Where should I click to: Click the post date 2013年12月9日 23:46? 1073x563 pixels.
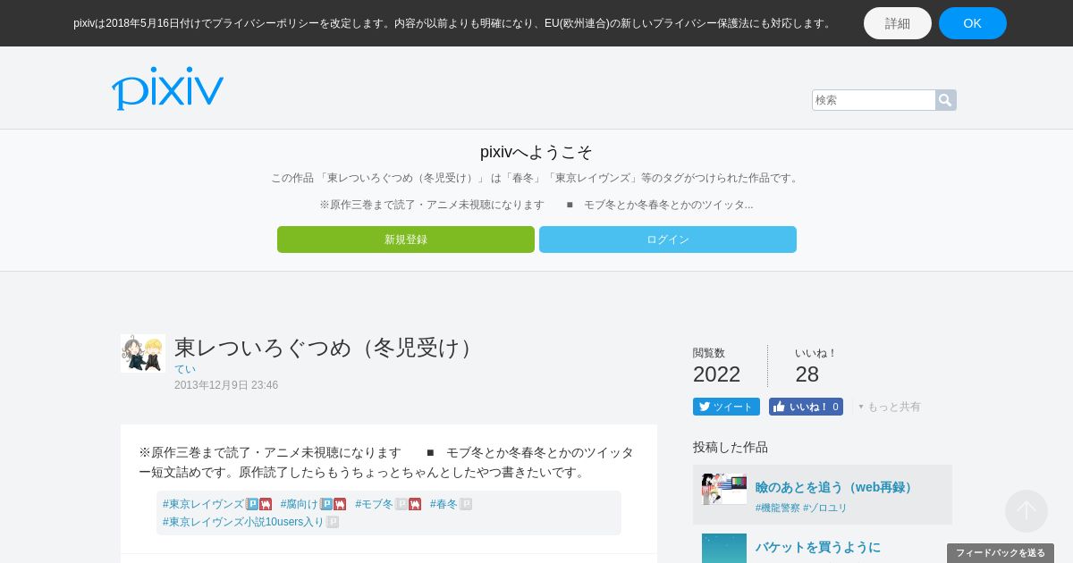[226, 385]
